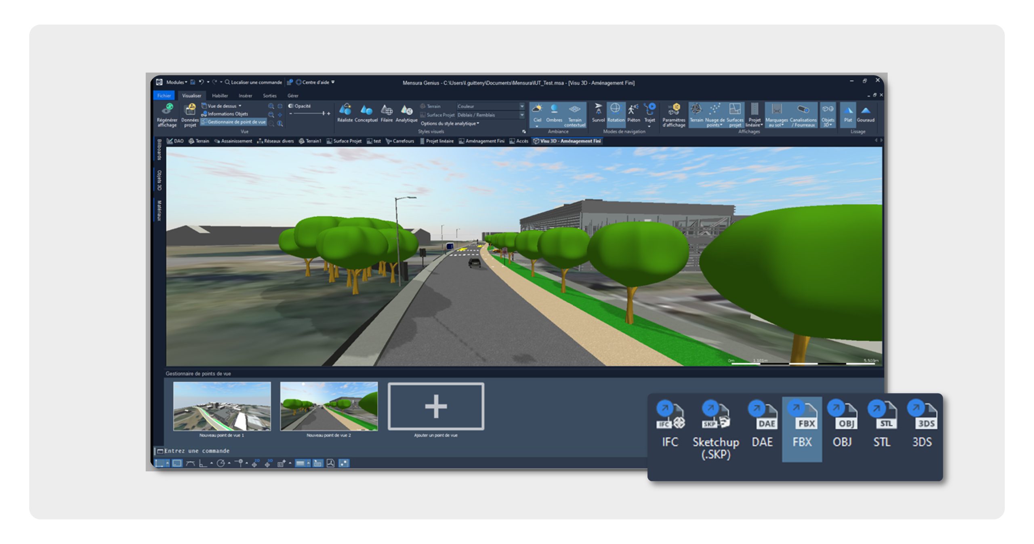Click Régénérer affichage icon
1034x544 pixels.
pyautogui.click(x=167, y=110)
